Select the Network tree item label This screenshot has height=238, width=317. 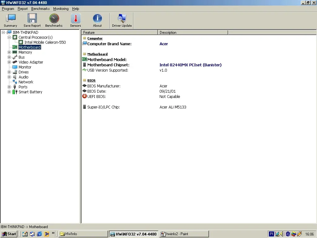[26, 82]
